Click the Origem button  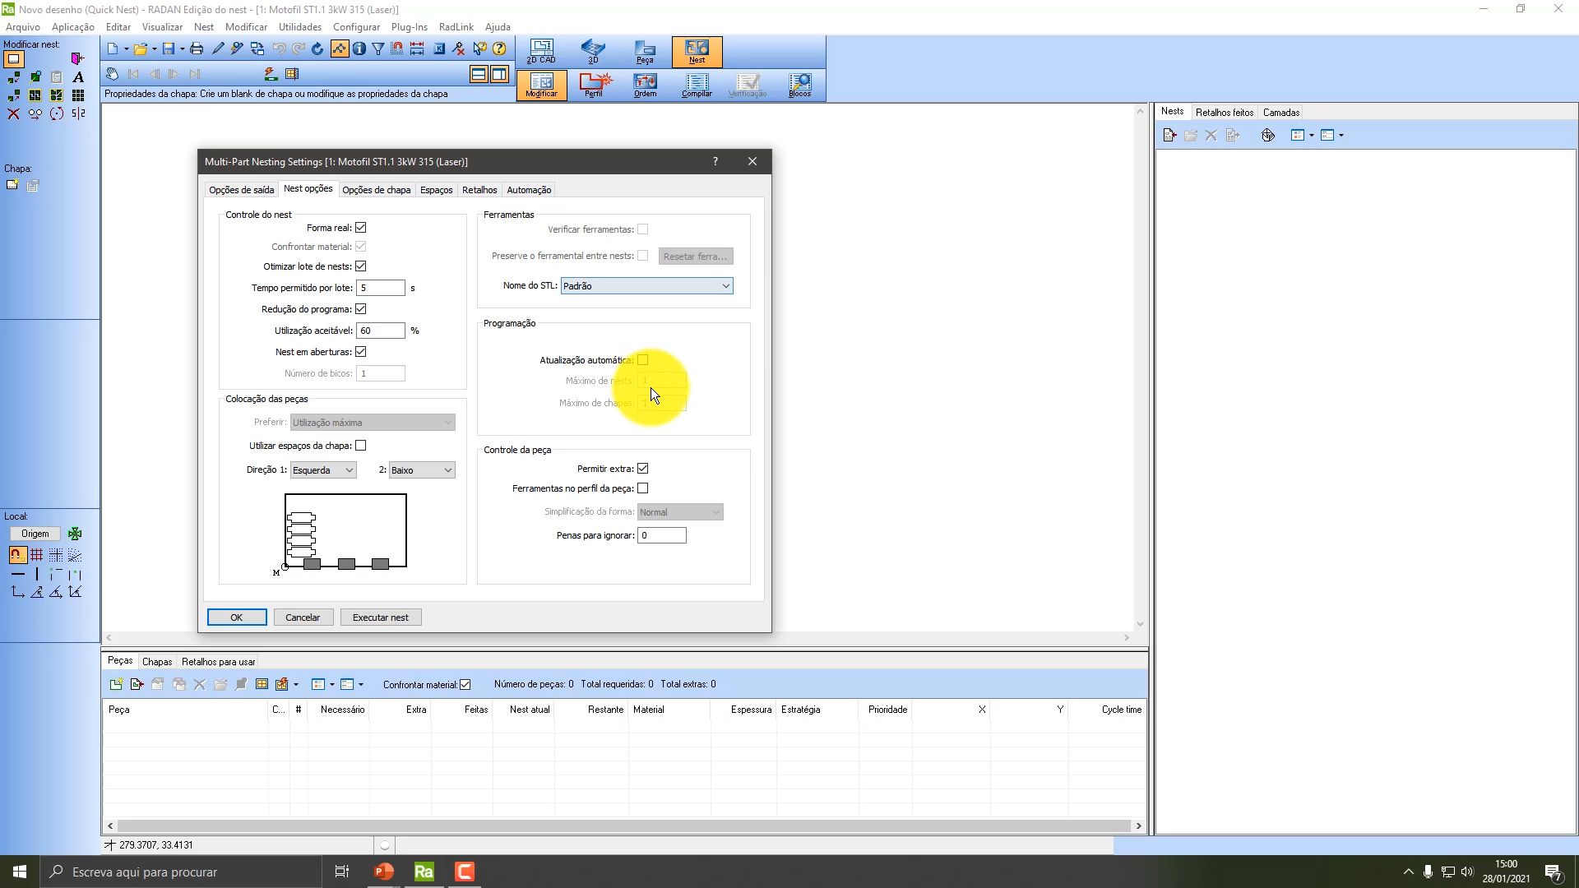[x=35, y=534]
